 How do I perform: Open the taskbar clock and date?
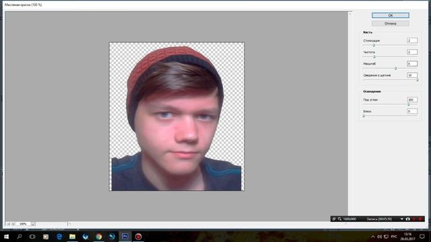point(408,237)
